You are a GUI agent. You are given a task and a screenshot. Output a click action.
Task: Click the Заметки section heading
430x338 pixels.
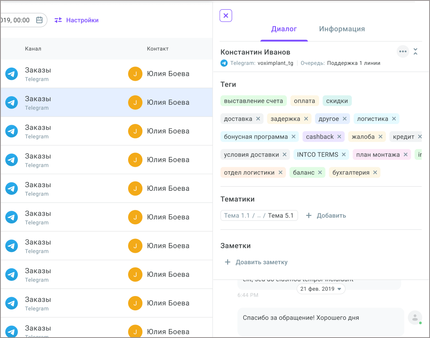(235, 246)
